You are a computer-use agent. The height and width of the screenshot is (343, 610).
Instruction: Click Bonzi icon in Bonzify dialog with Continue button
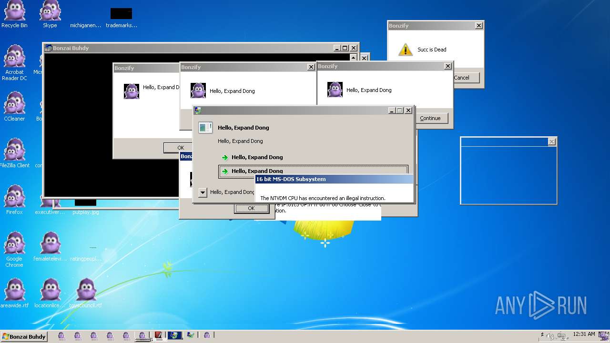click(x=335, y=90)
